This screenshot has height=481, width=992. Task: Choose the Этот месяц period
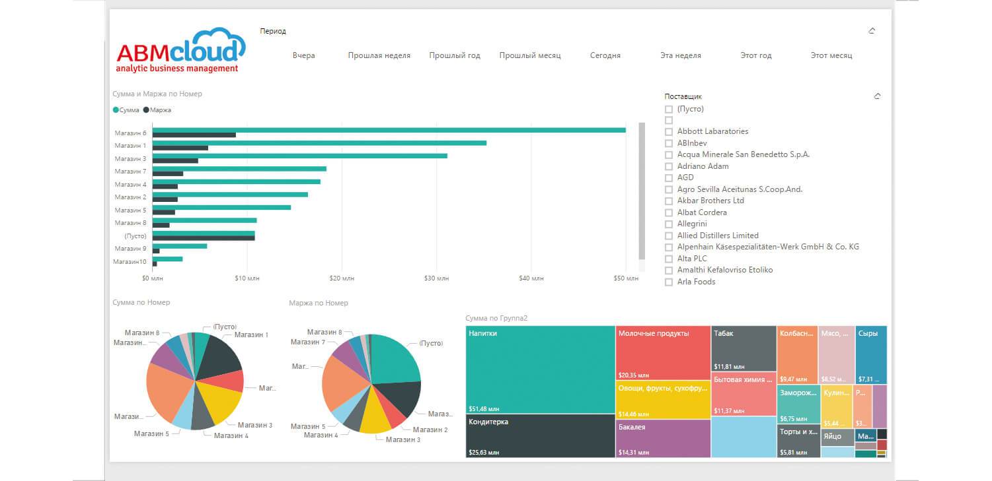(831, 55)
